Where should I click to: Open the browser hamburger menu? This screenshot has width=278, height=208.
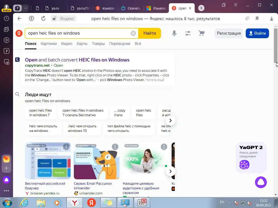236,5
